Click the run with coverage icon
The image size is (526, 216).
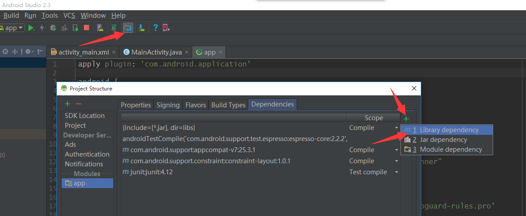pos(64,28)
